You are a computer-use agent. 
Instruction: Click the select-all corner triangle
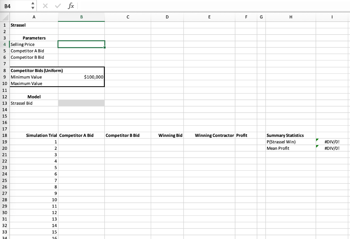coord(5,17)
